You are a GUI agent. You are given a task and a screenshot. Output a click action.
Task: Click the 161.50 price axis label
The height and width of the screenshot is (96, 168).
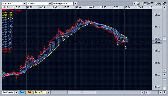(x=157, y=15)
